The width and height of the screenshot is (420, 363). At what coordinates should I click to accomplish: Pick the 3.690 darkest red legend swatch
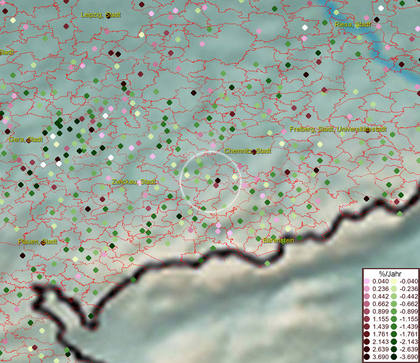point(367,357)
